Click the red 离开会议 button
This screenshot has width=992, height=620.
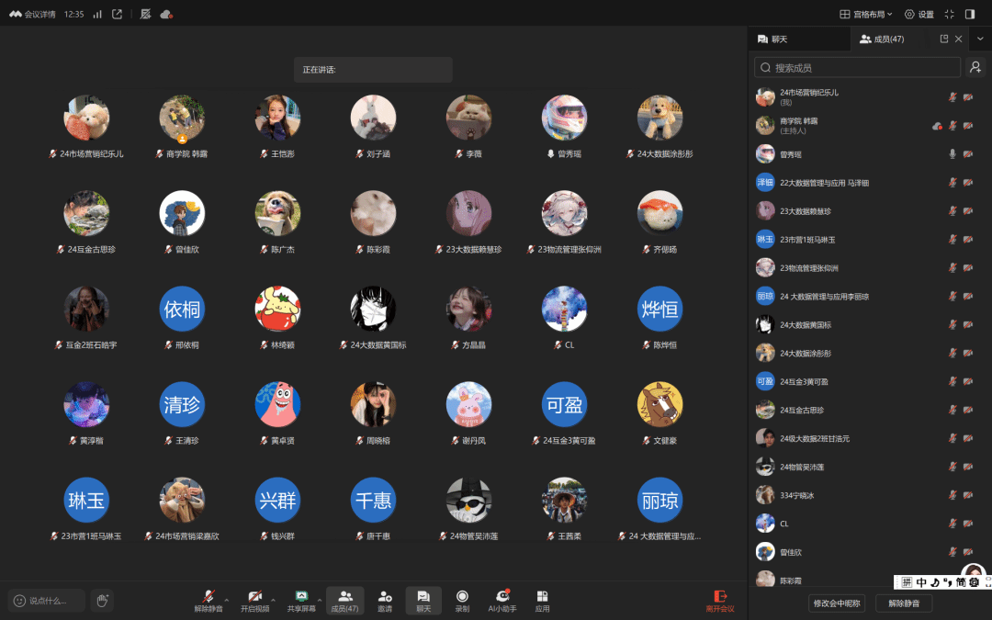tap(720, 600)
